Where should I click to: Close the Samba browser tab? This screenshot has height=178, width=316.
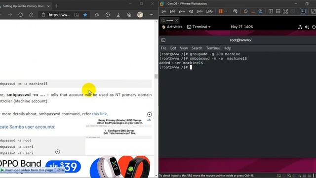tap(48, 6)
